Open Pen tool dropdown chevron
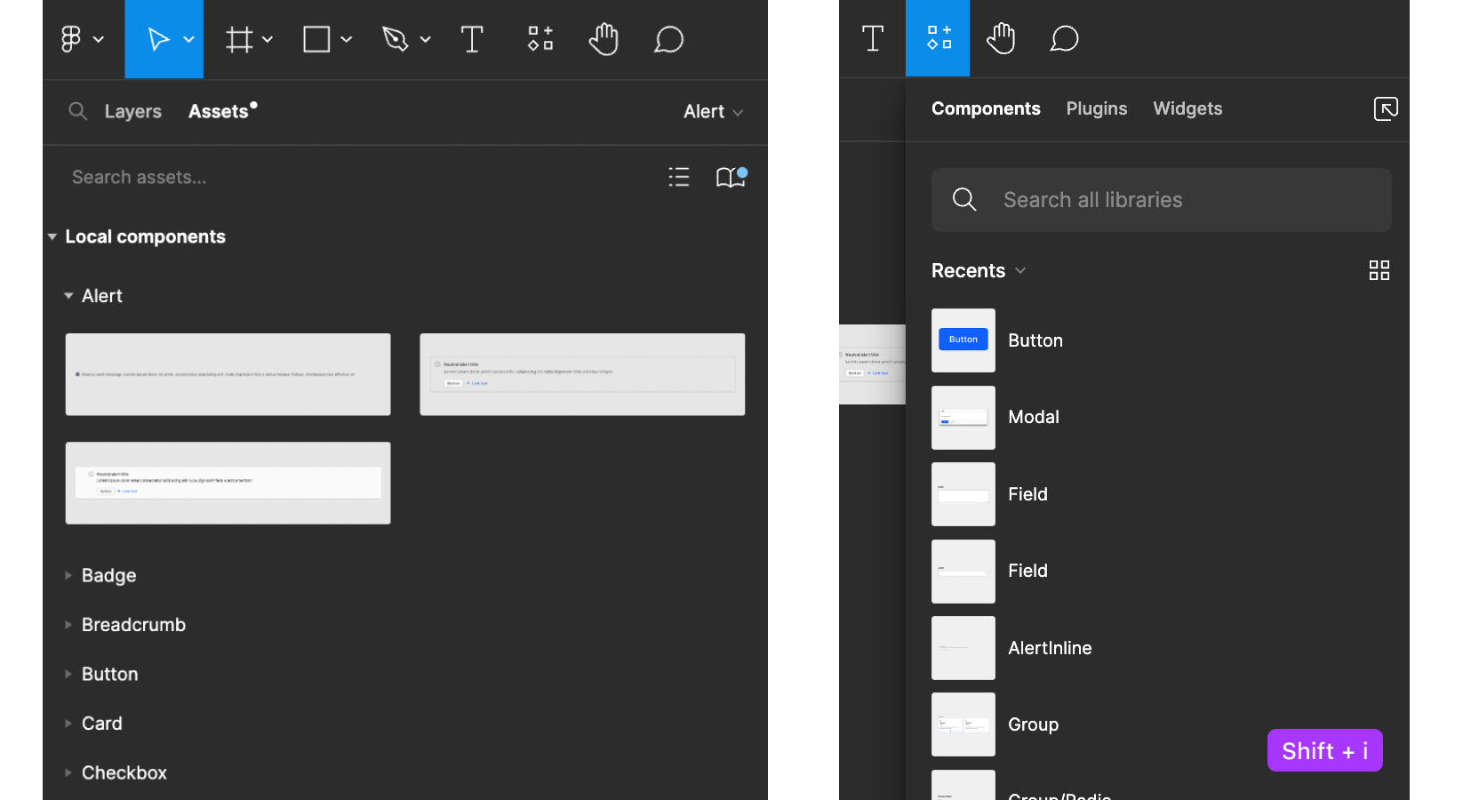1463x800 pixels. pos(426,39)
